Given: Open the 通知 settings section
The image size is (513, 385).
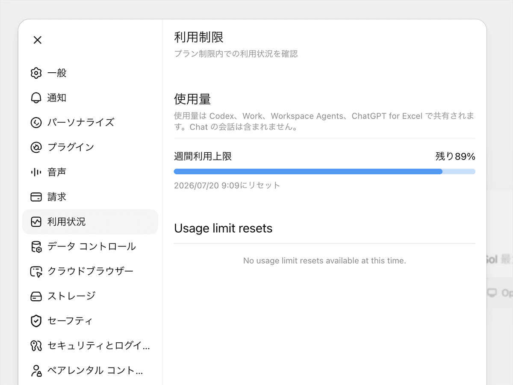Looking at the screenshot, I should click(90, 98).
